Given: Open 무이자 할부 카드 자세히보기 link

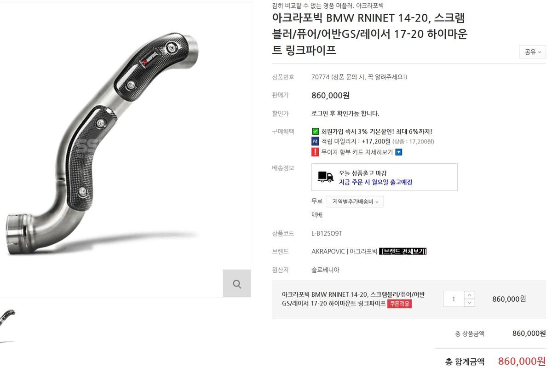Looking at the screenshot, I should coord(357,152).
